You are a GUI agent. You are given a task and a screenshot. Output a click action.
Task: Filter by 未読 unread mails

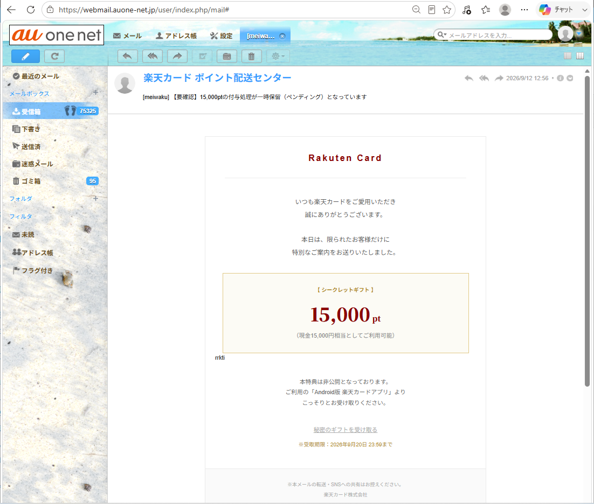24,235
